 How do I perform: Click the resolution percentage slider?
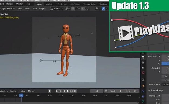coord(165,64)
